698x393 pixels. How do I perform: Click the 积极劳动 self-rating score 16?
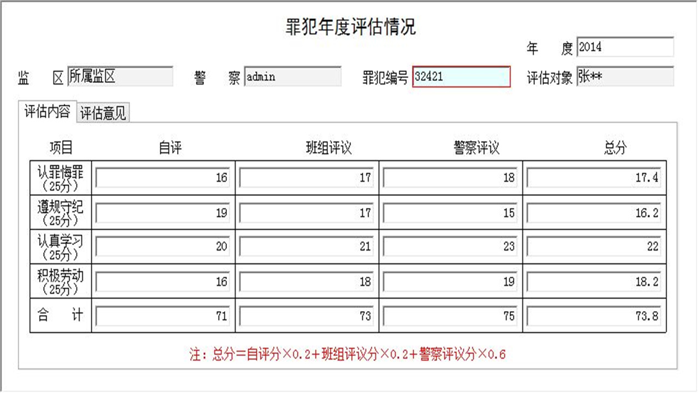click(x=162, y=281)
